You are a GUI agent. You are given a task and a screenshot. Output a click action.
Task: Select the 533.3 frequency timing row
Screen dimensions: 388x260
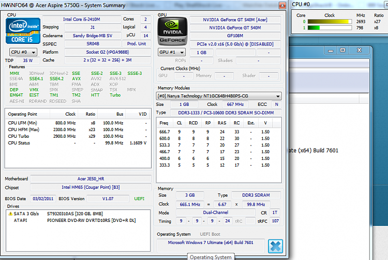pos(219,145)
